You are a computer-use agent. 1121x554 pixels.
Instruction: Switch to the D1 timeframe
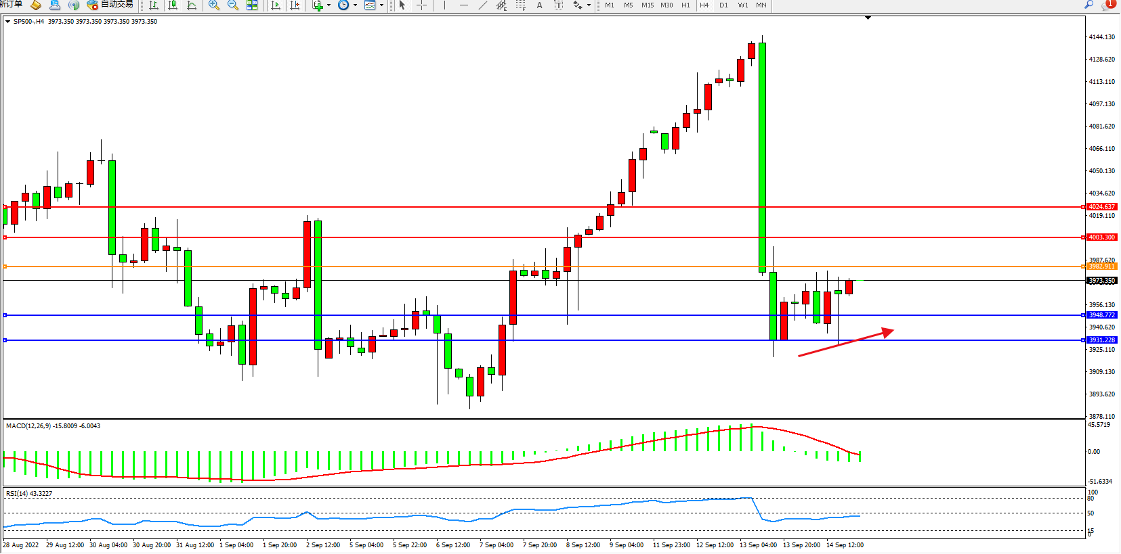723,5
